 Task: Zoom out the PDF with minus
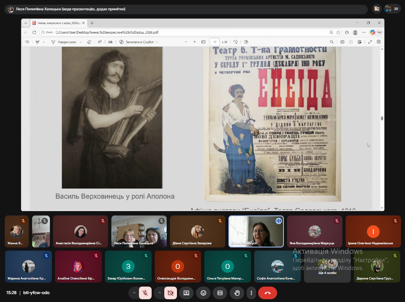[x=186, y=42]
